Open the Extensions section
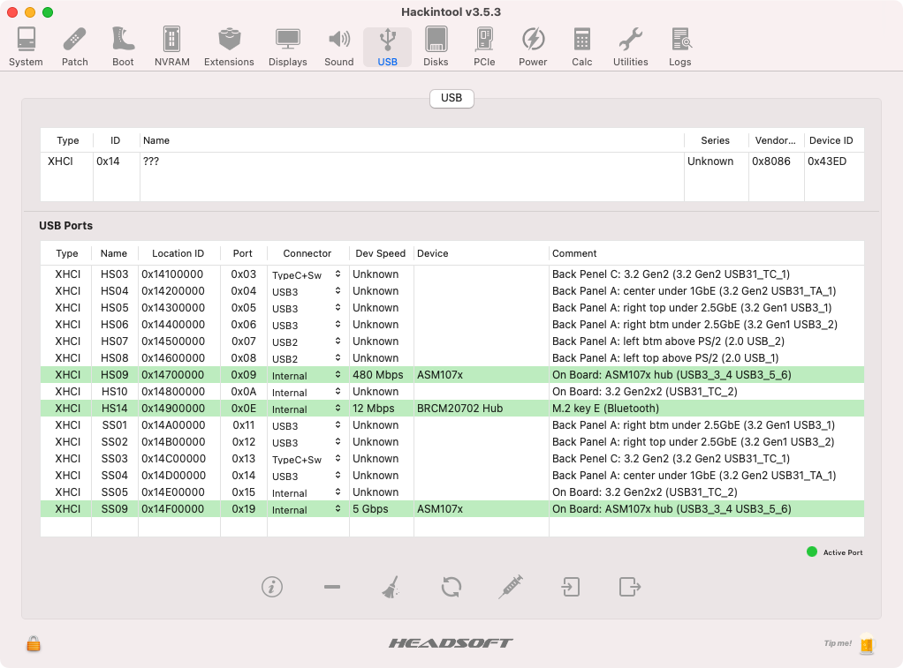Screen dimensions: 903x668 click(x=229, y=47)
